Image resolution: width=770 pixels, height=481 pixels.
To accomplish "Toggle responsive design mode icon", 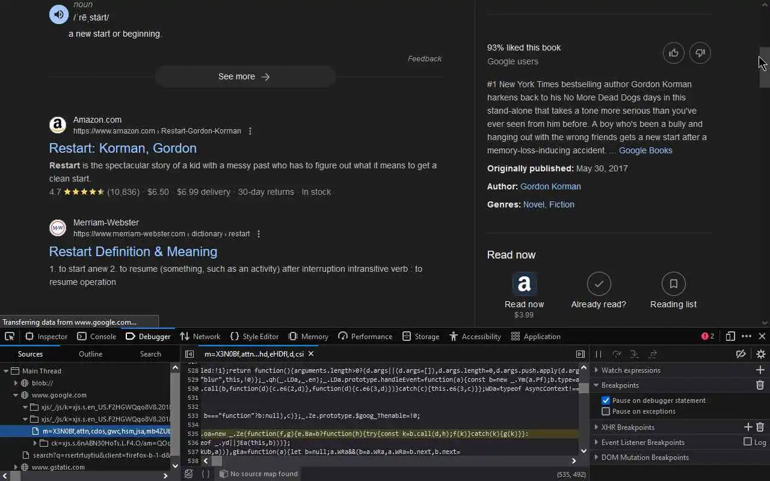I will coord(730,336).
